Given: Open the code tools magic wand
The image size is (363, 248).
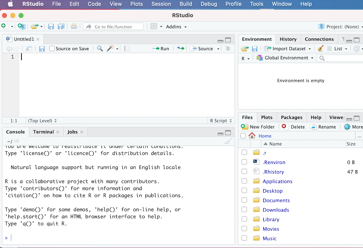Looking at the screenshot, I should (111, 48).
